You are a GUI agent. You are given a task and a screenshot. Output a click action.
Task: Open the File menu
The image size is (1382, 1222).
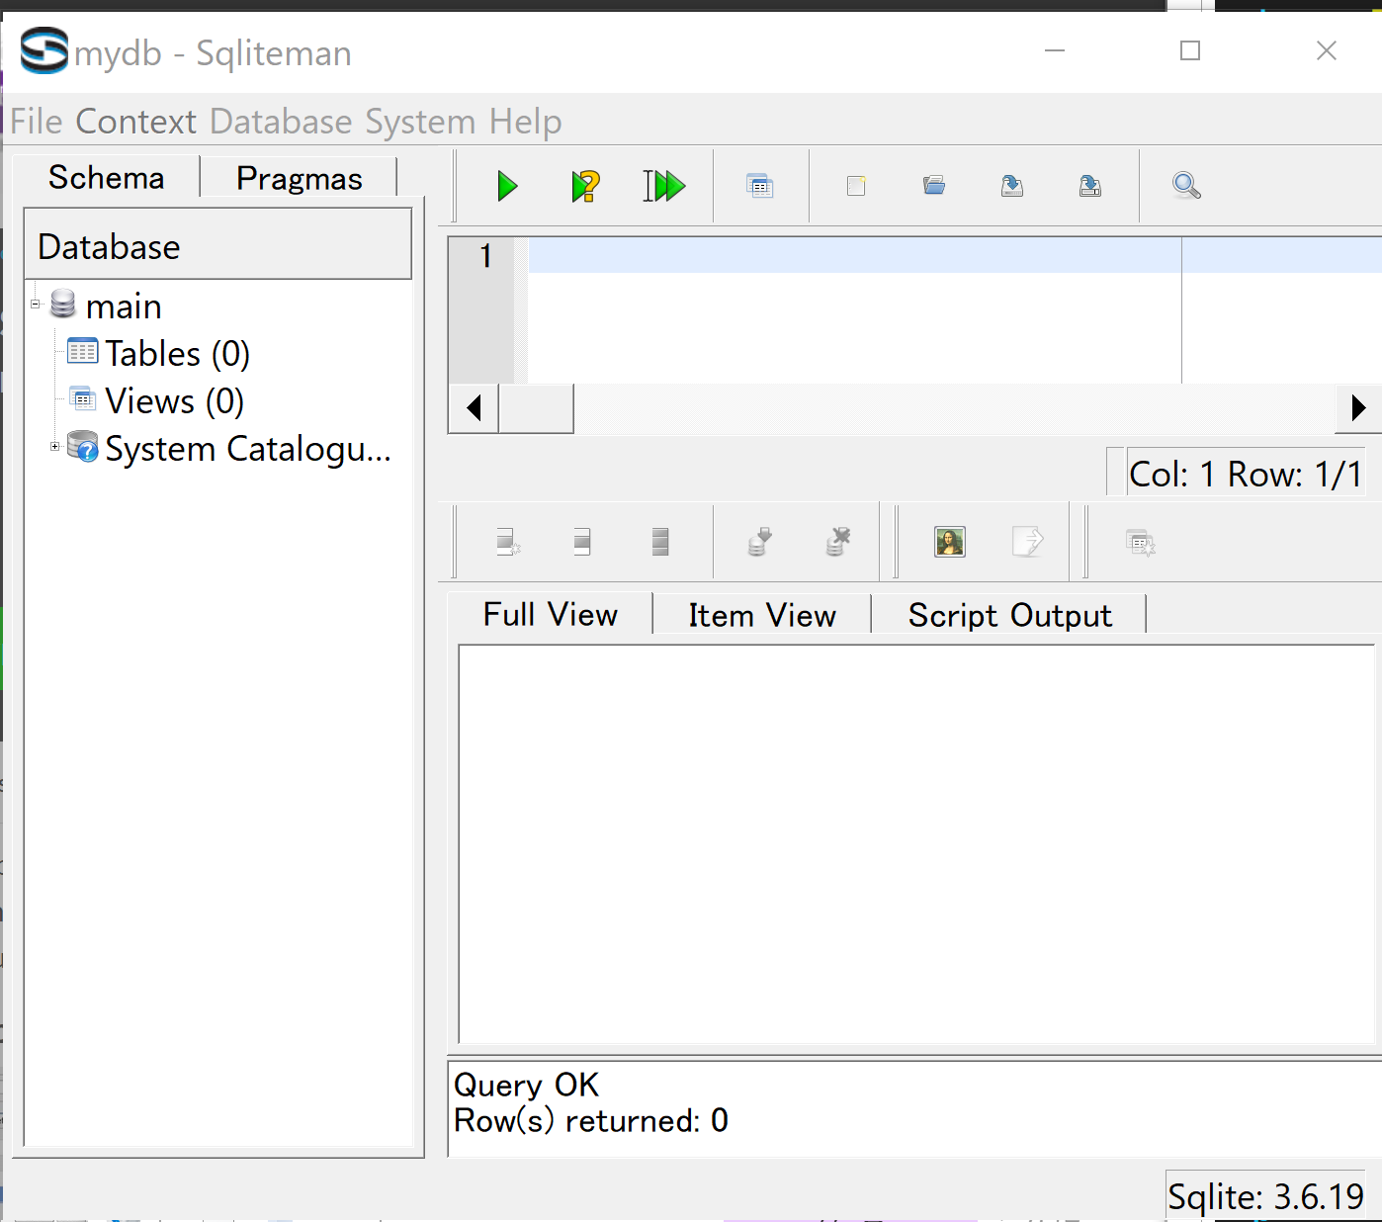[x=37, y=122]
